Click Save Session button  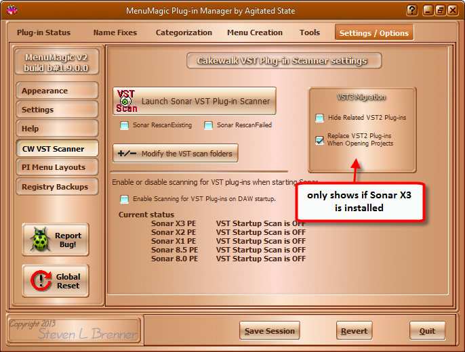pyautogui.click(x=270, y=331)
